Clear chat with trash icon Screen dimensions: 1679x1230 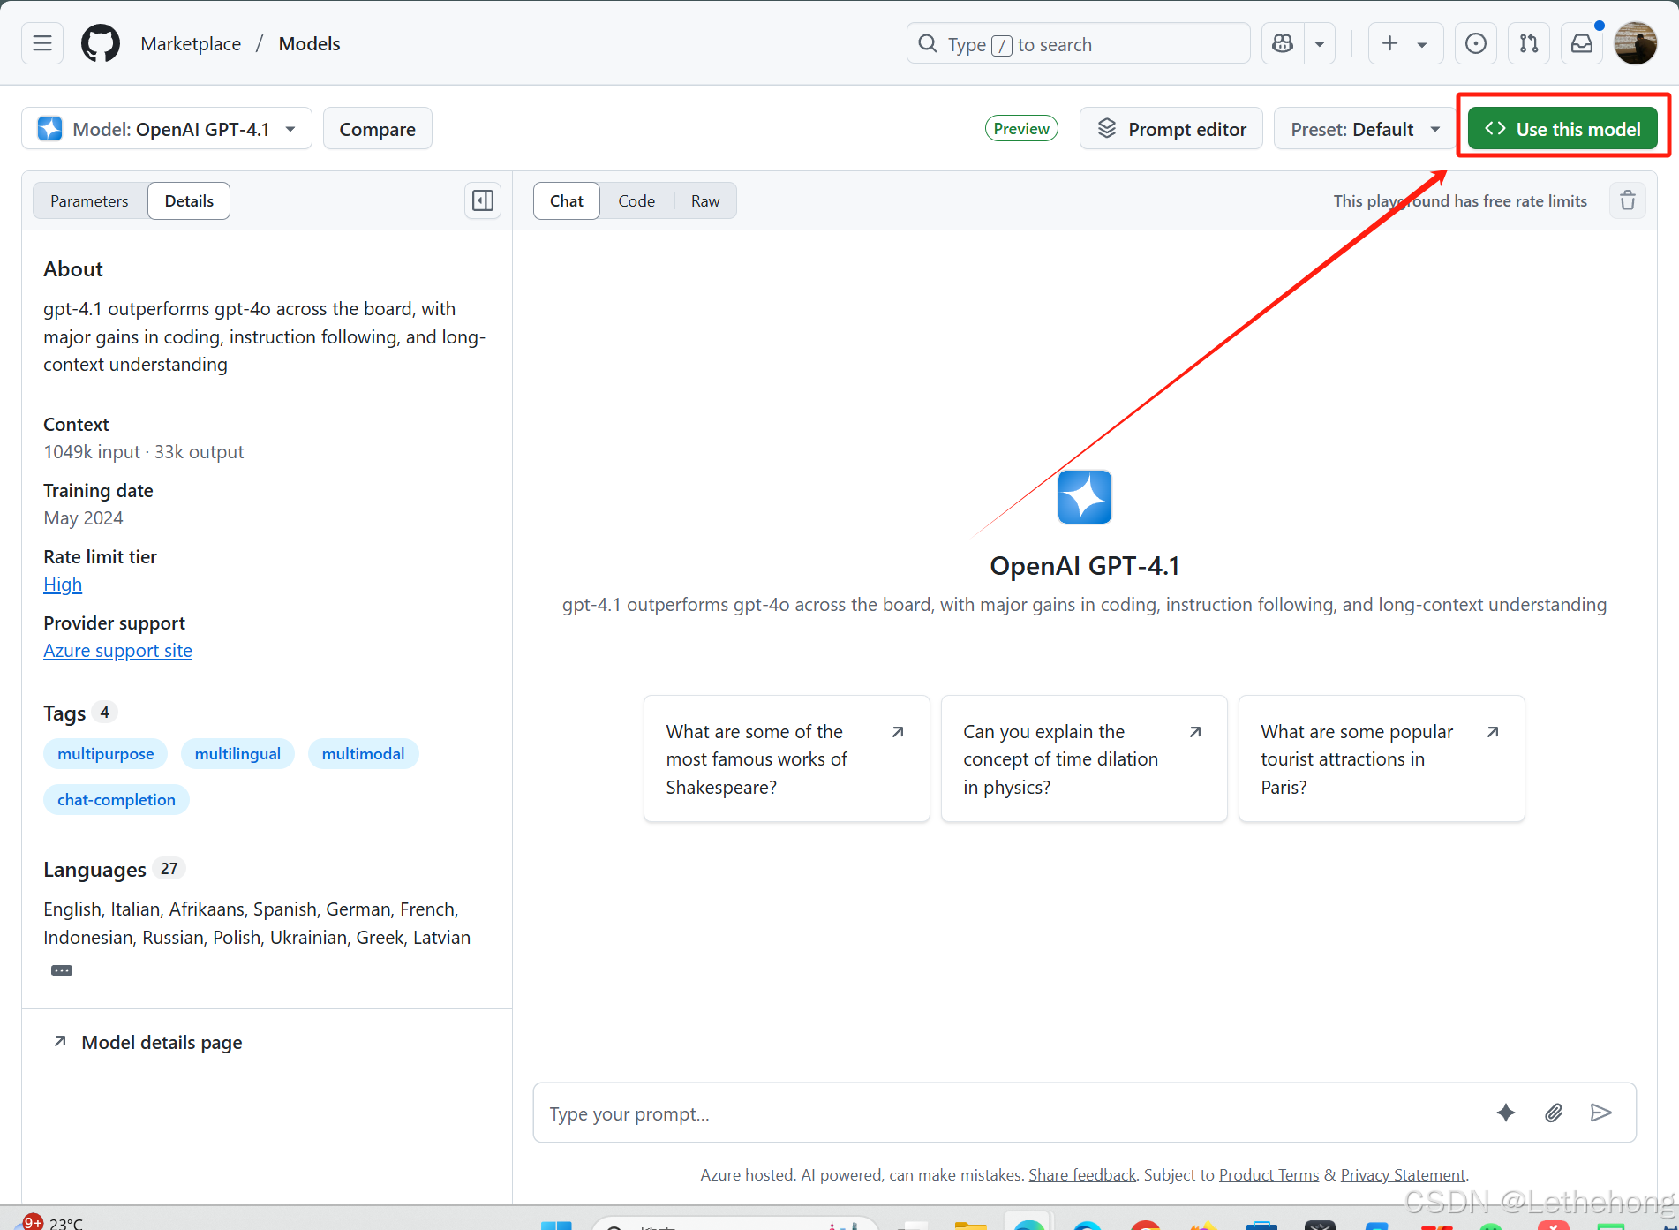coord(1628,200)
